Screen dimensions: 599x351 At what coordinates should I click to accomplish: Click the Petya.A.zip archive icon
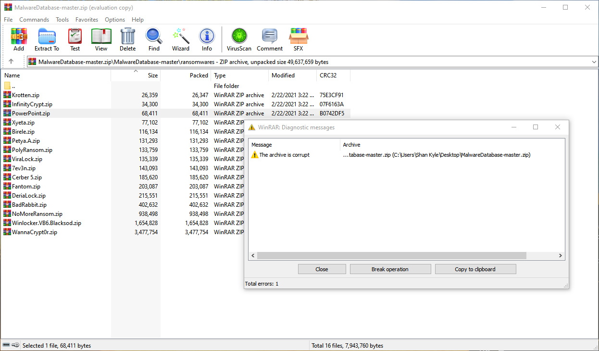pyautogui.click(x=7, y=141)
